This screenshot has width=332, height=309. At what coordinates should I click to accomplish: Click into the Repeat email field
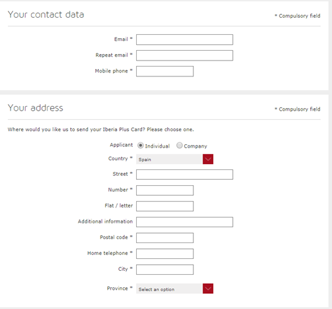(x=185, y=55)
